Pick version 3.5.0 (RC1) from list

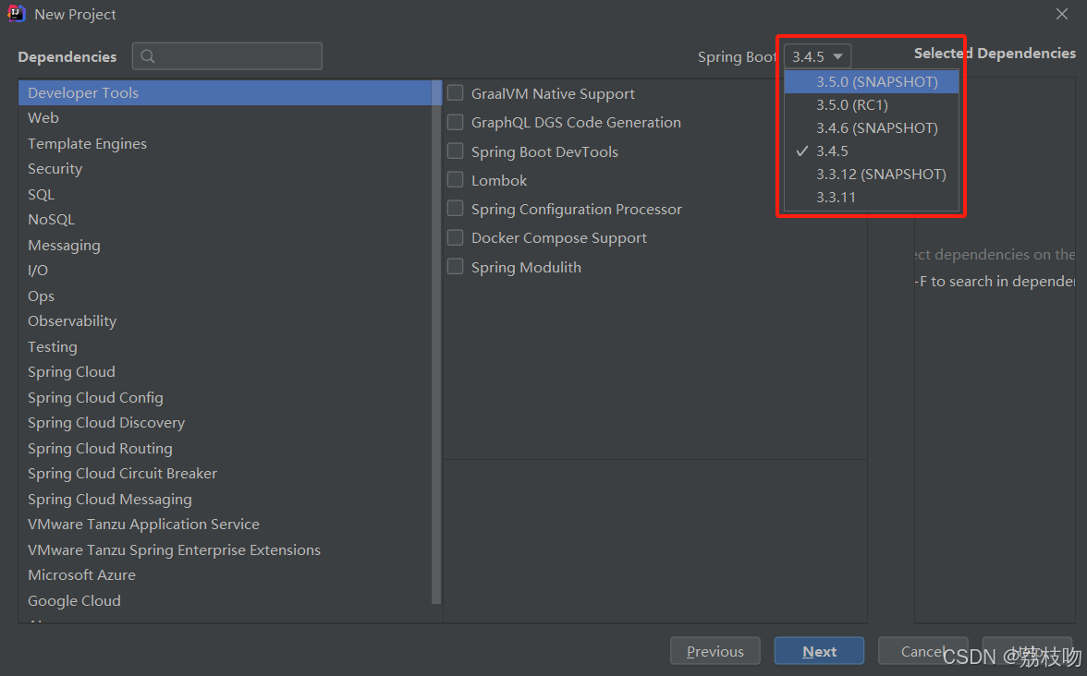coord(872,104)
